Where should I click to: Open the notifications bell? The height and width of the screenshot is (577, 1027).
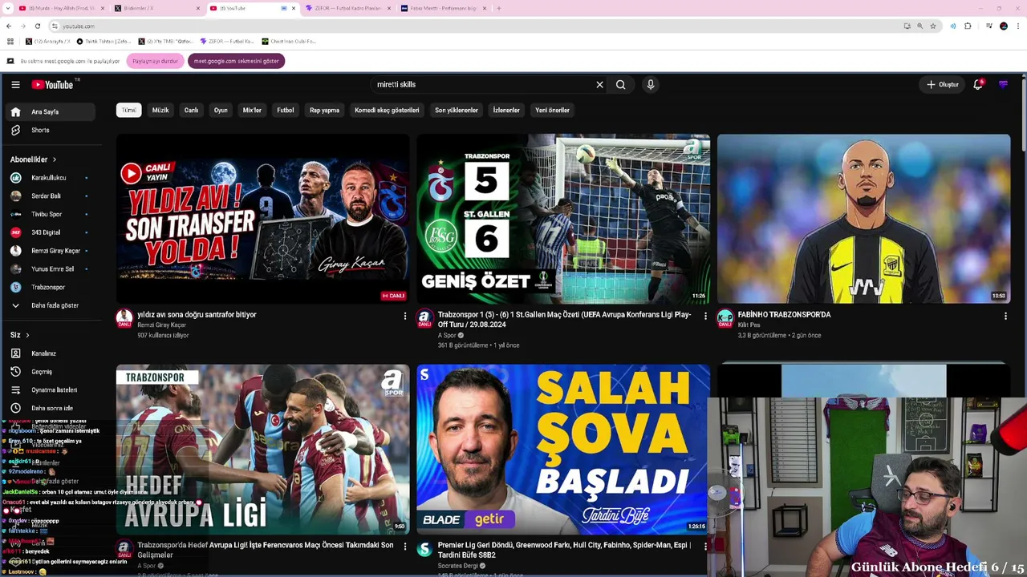tap(978, 84)
